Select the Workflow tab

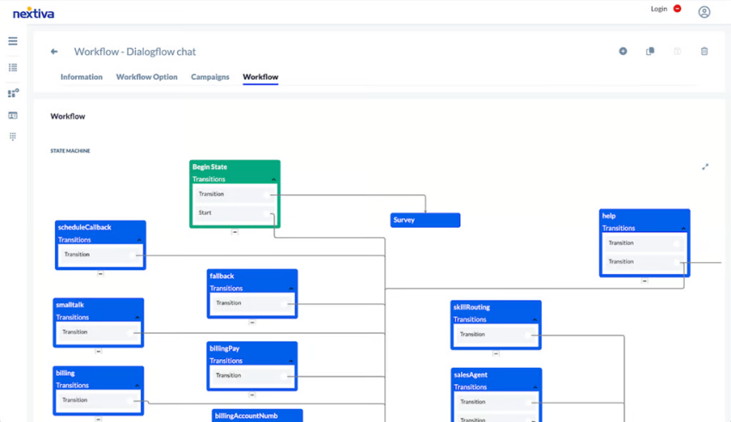(260, 76)
